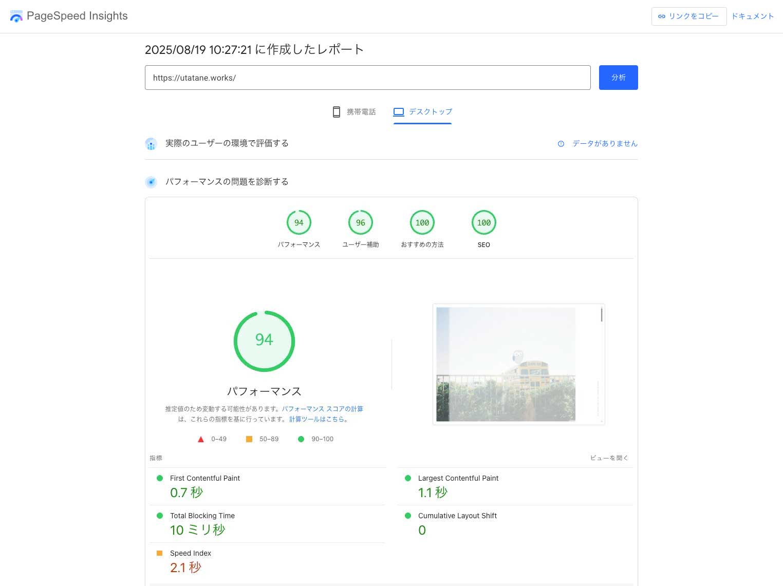Click the PageSpeed Insights logo icon
The image size is (783, 586).
pyautogui.click(x=16, y=16)
